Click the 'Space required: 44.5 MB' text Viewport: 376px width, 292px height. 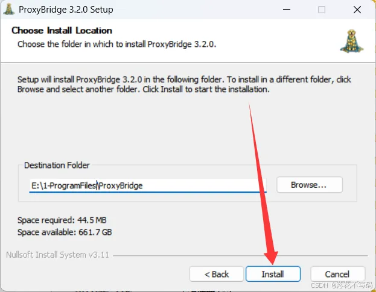point(62,220)
